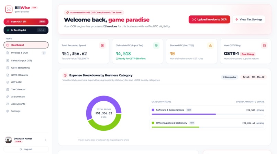
Task: Click the green Office Supplies dot
Action: [x=153, y=123]
